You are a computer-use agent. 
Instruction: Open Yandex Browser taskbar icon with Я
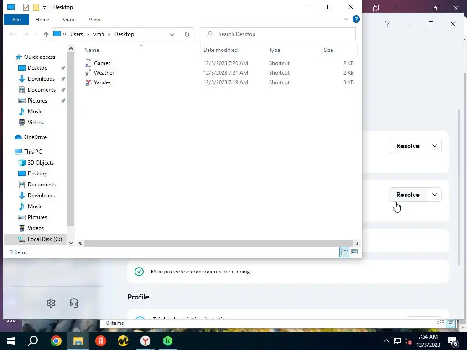tap(101, 341)
